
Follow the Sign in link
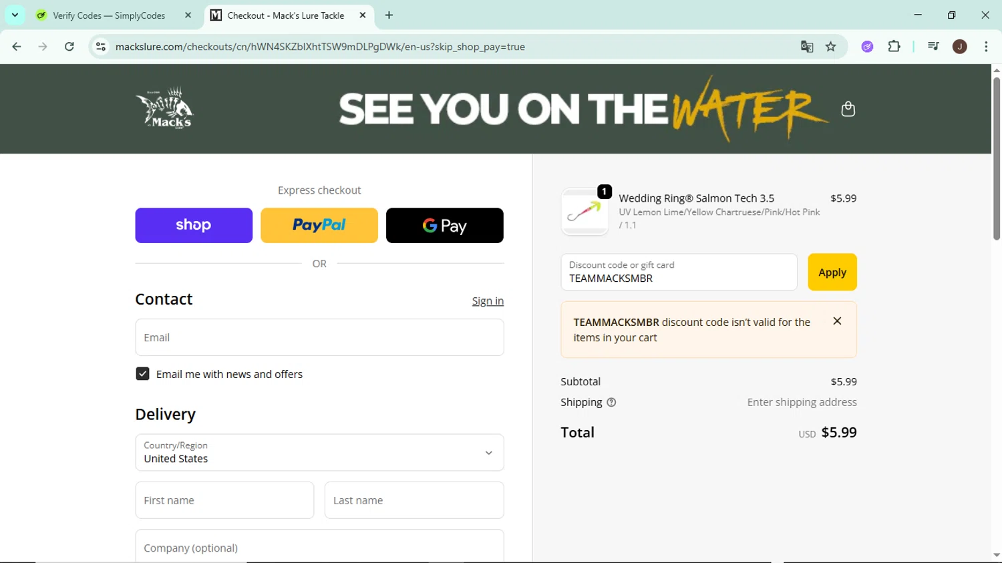click(488, 301)
